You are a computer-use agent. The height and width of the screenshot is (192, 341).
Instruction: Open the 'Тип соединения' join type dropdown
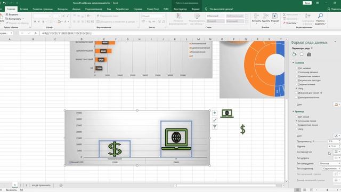[x=331, y=169]
